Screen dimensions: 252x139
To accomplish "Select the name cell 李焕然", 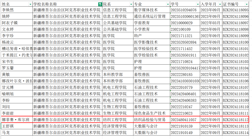I will point(16,10).
